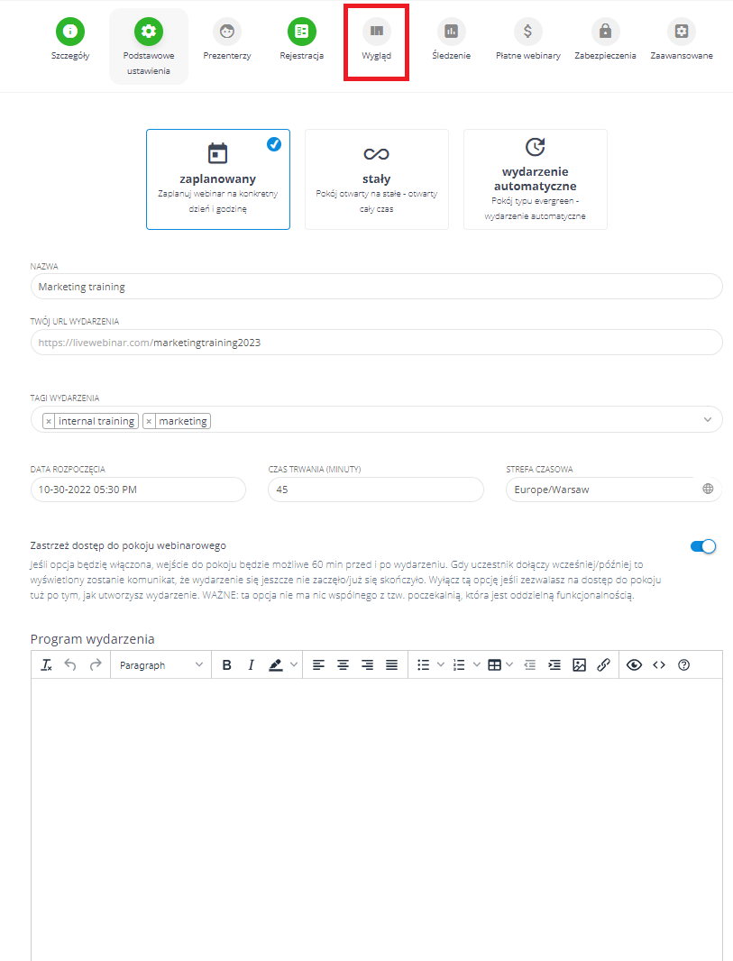Viewport: 733px width, 961px height.
Task: Click the Nazwa event name field
Action: coord(376,287)
